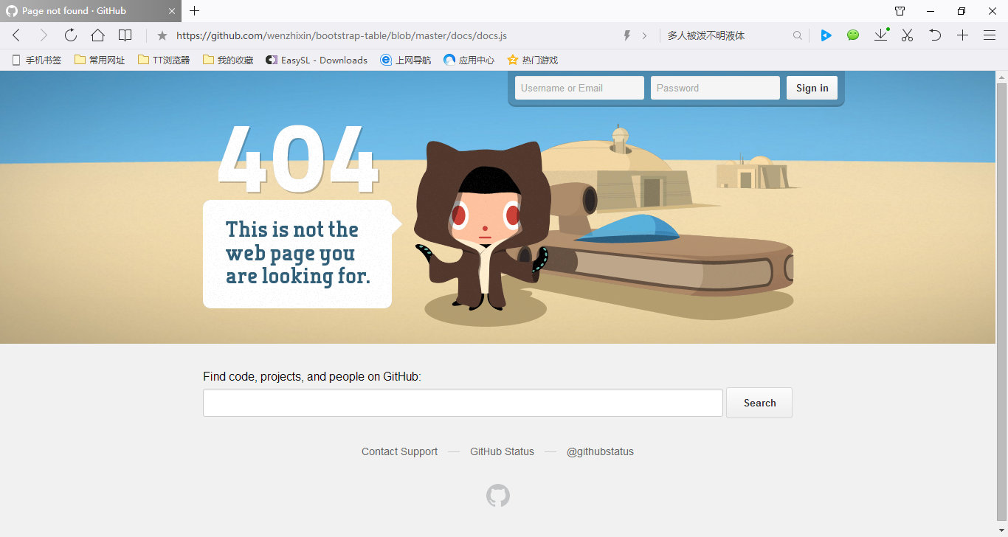Click the Octocat Jedi illustration
The image size is (1008, 537).
483,225
